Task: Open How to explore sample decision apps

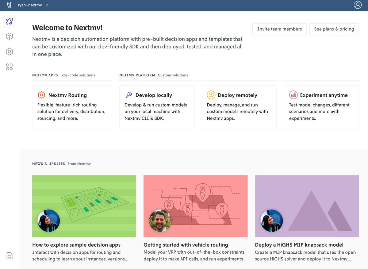Action: point(76,245)
